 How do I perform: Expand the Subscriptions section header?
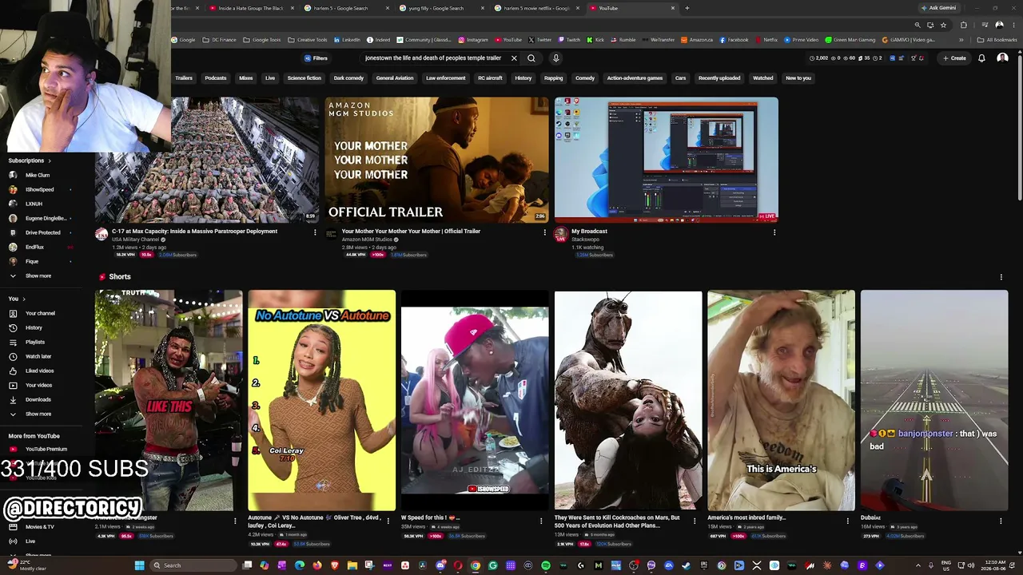pyautogui.click(x=30, y=161)
